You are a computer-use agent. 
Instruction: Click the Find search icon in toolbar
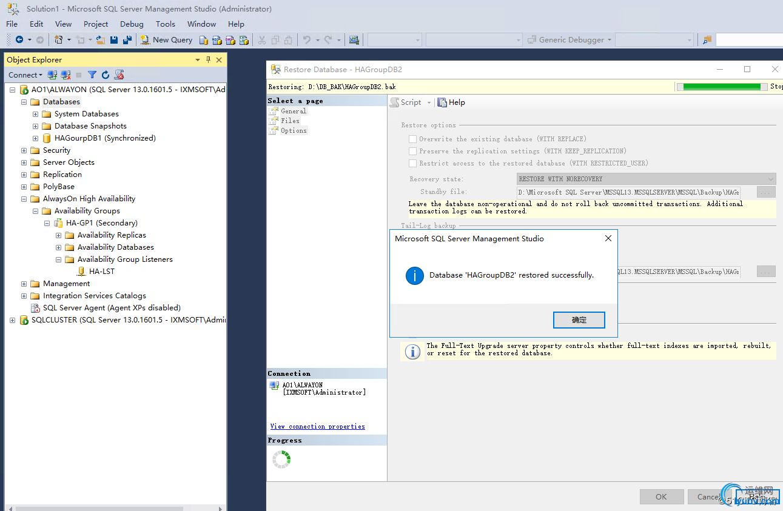(707, 40)
